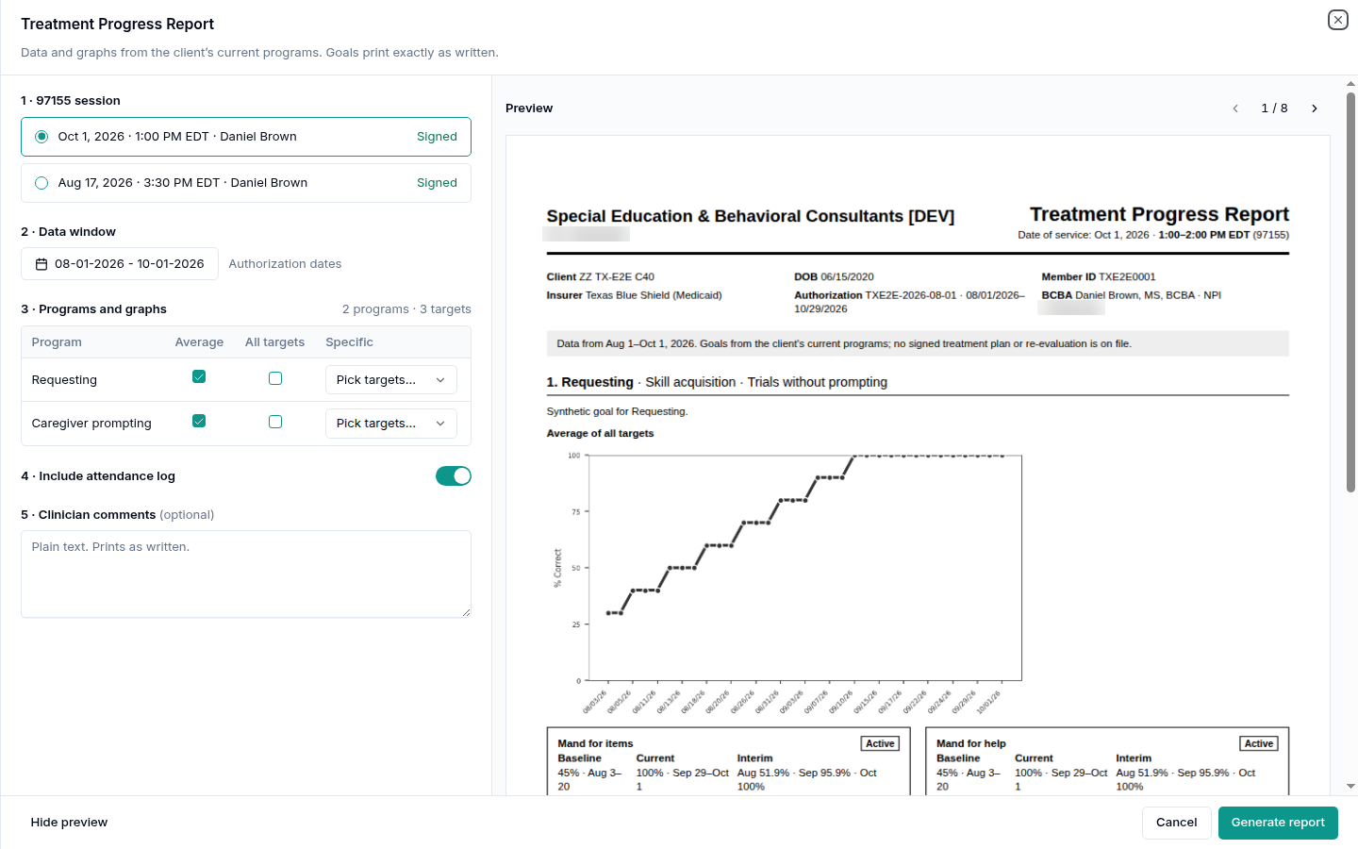Image resolution: width=1358 pixels, height=849 pixels.
Task: Open Pick targets dropdown for Caregiver prompting
Action: click(x=391, y=424)
